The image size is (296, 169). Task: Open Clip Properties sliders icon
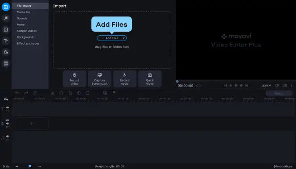[87, 93]
